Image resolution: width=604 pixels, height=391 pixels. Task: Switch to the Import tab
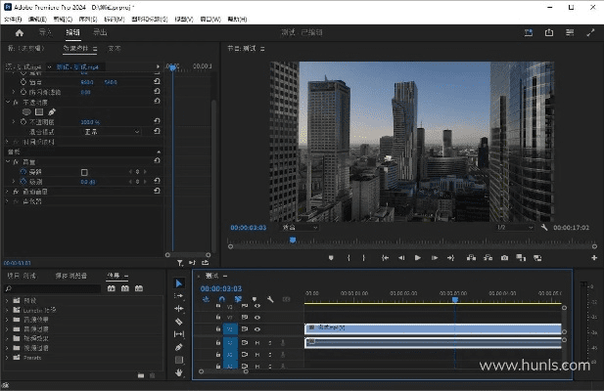(x=45, y=32)
